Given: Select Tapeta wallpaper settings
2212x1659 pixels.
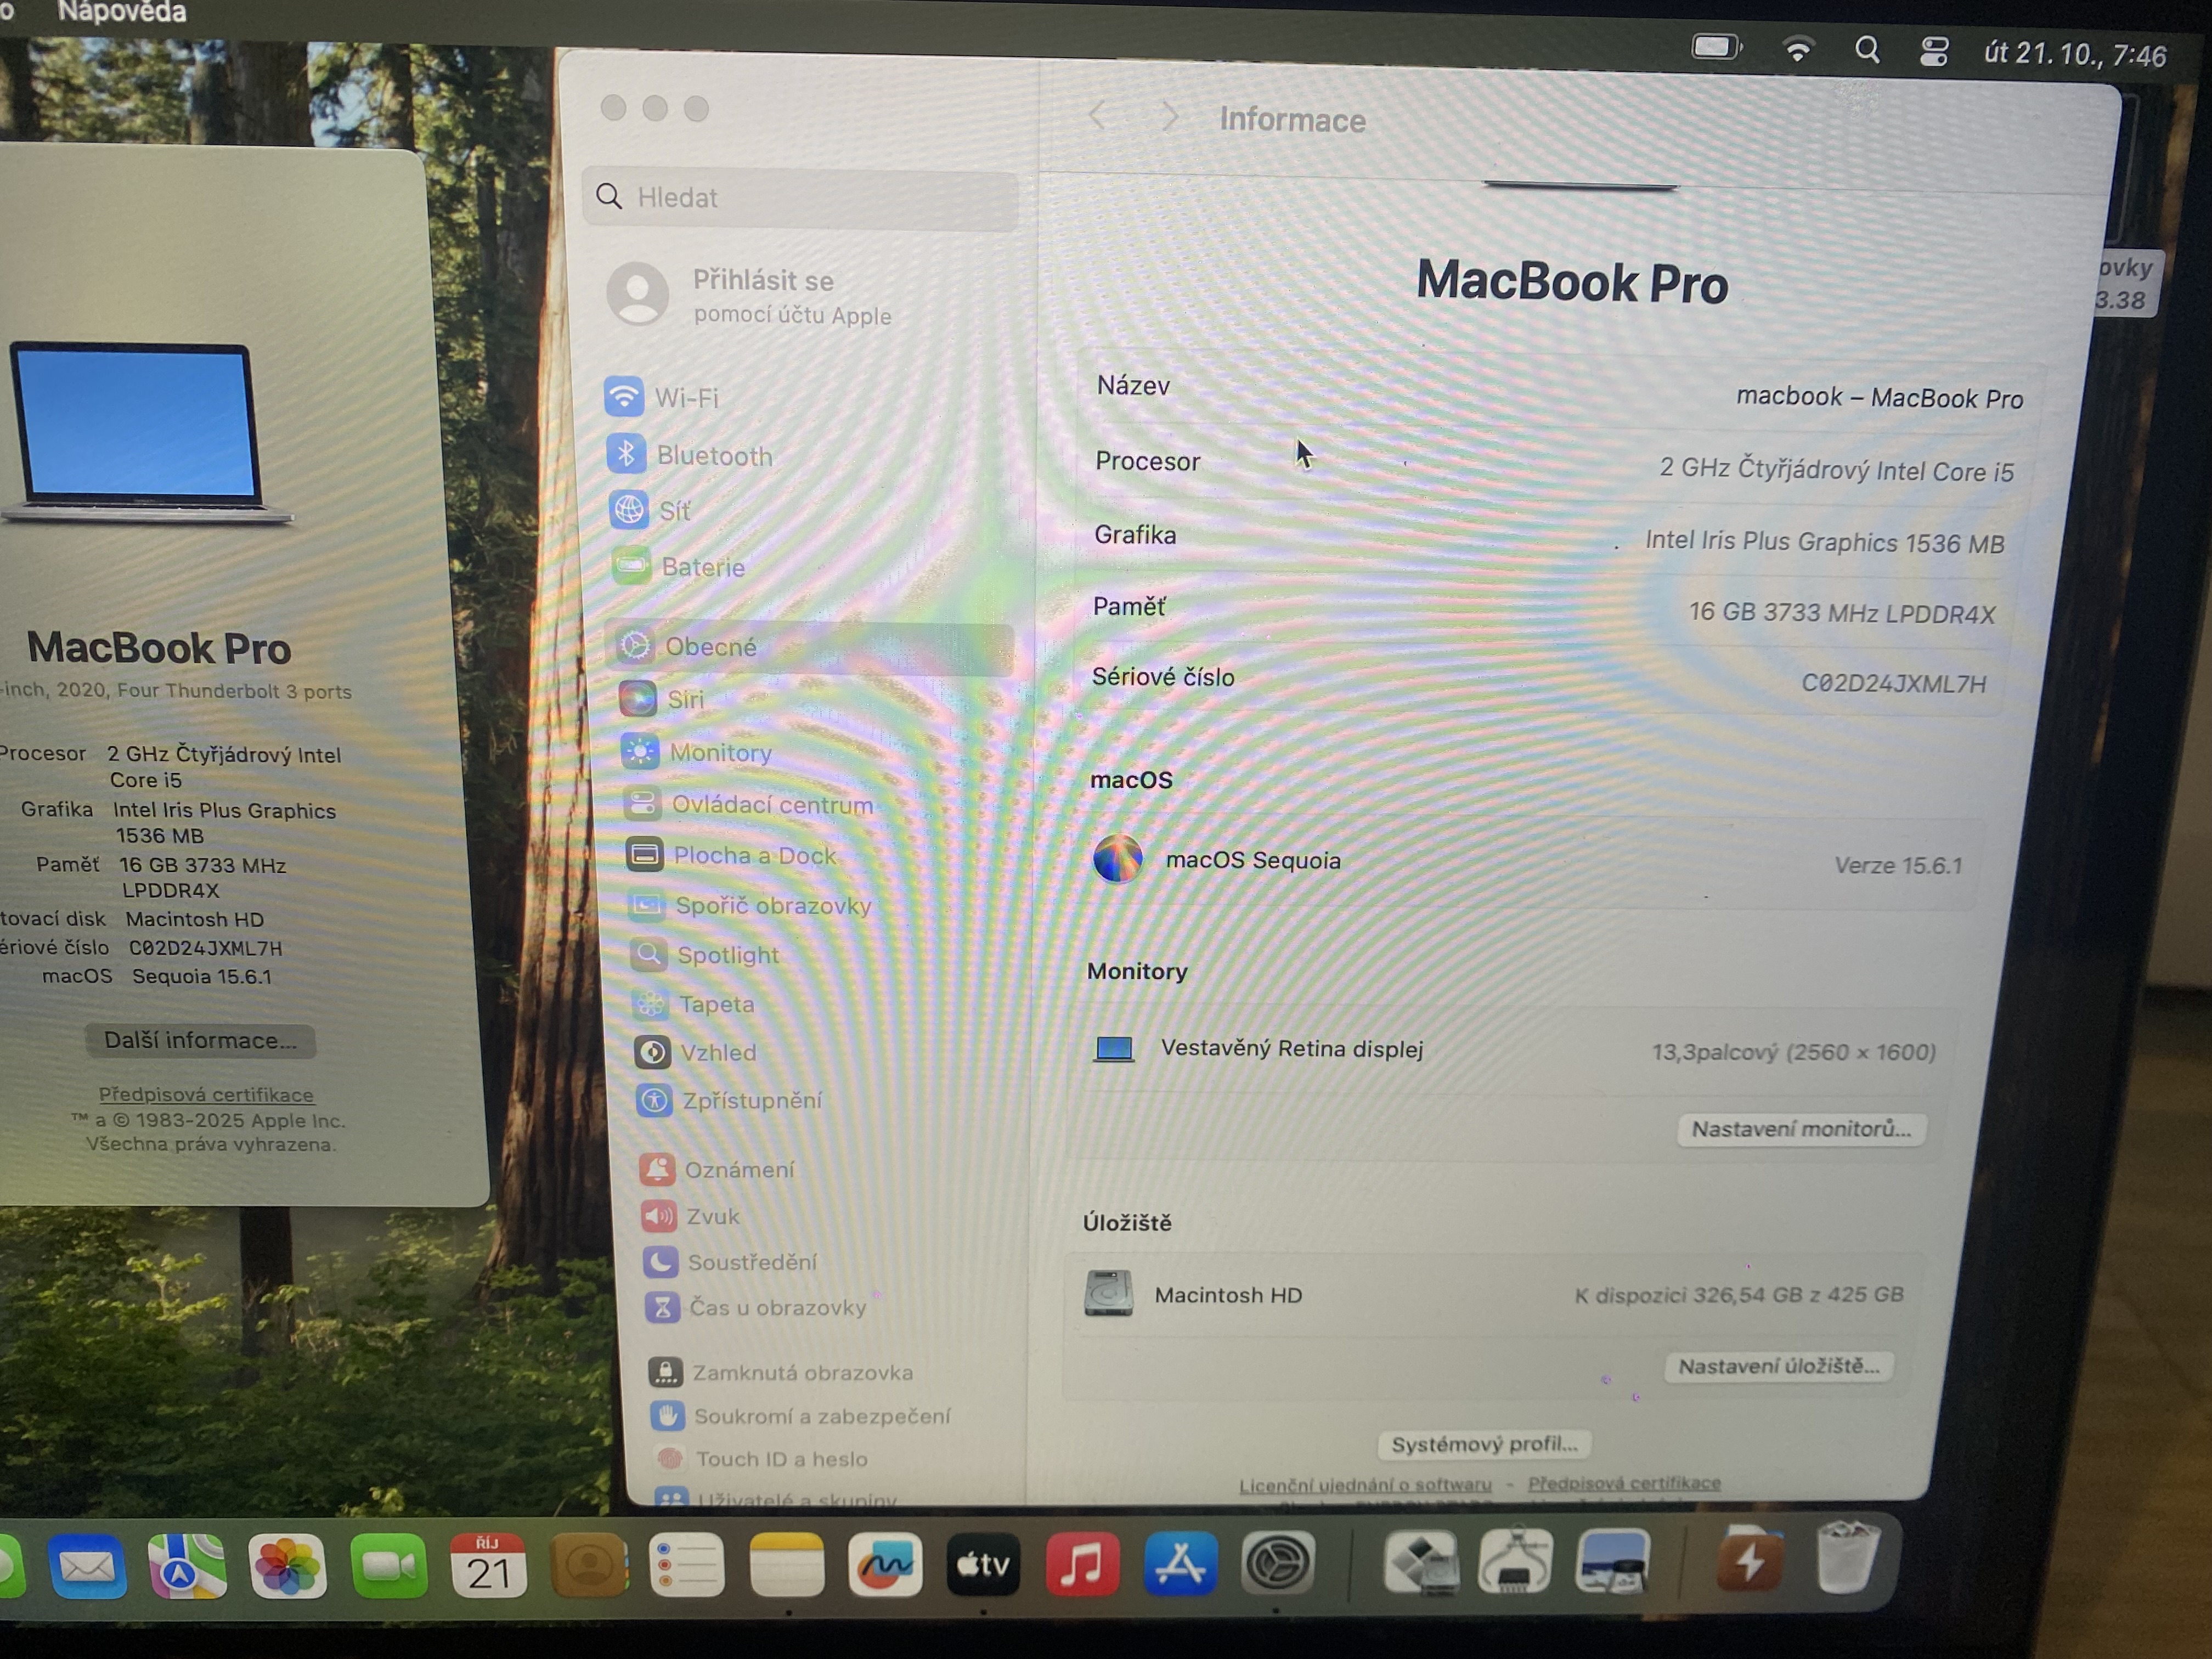Looking at the screenshot, I should click(x=716, y=1004).
